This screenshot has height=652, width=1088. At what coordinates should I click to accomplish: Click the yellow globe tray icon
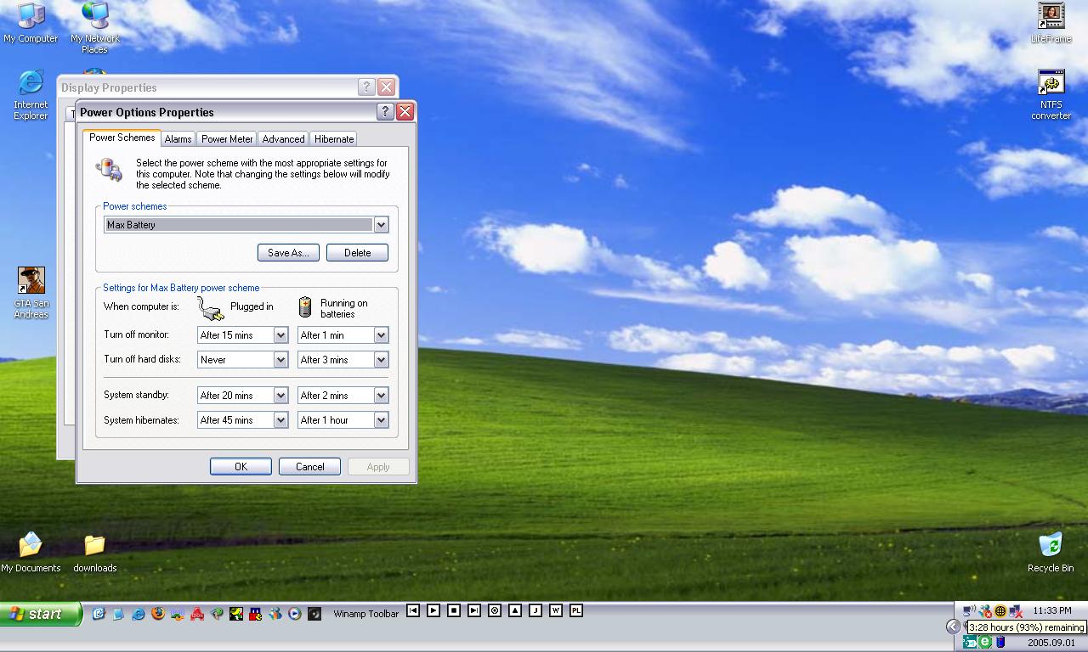pyautogui.click(x=1000, y=610)
